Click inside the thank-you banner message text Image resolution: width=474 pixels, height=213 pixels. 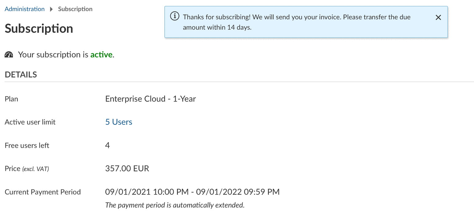point(297,22)
